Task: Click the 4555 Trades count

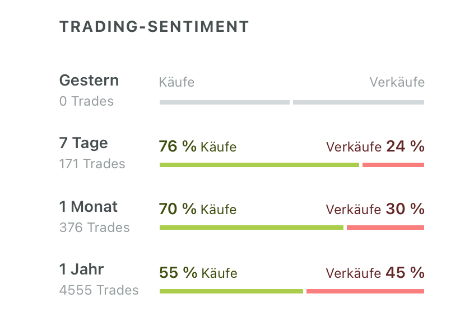Action: [x=99, y=291]
